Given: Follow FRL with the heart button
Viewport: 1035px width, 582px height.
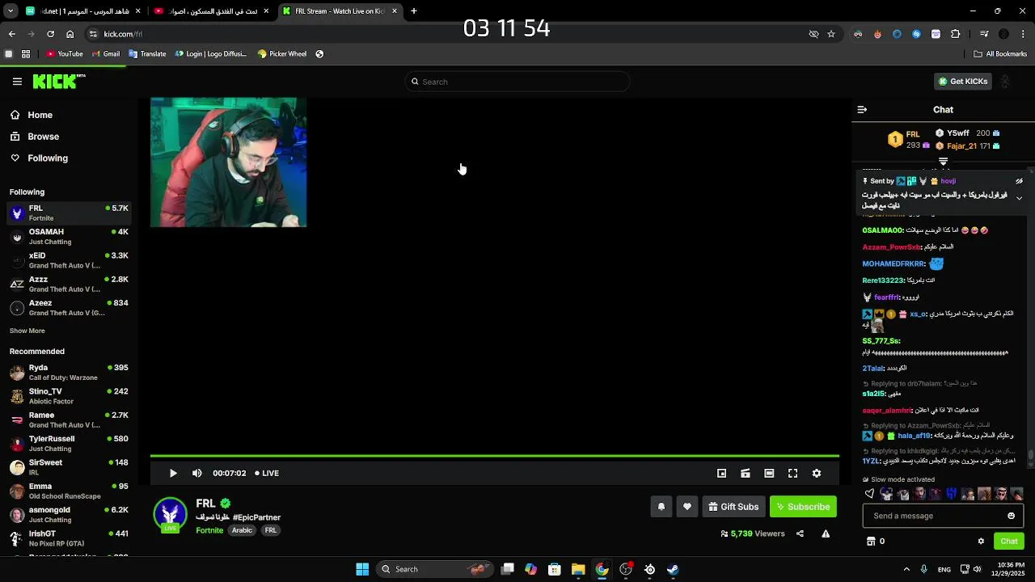Looking at the screenshot, I should 687,507.
